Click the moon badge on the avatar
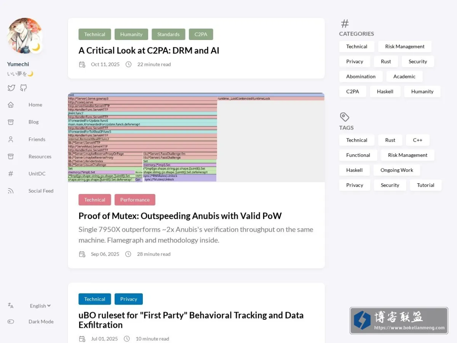The image size is (457, 343). 36,47
